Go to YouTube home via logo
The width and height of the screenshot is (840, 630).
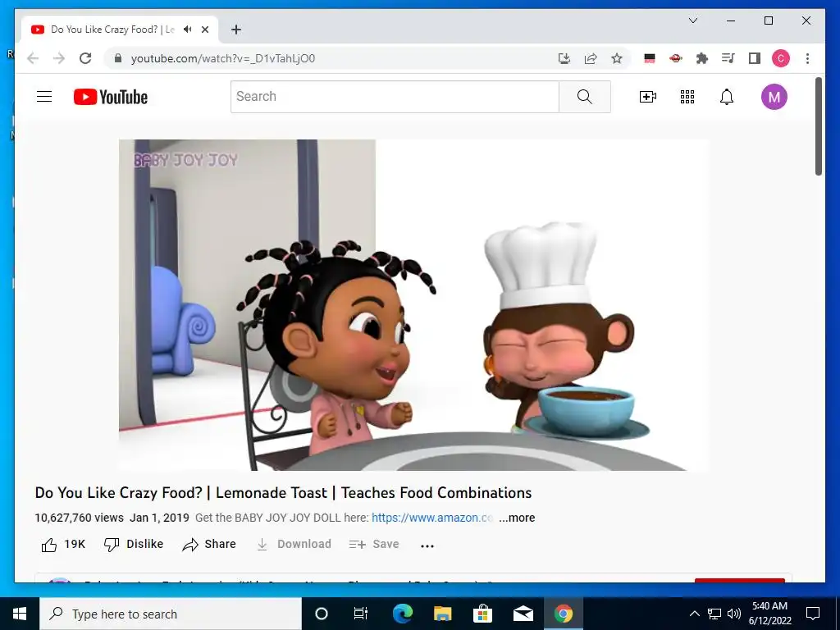pyautogui.click(x=111, y=97)
